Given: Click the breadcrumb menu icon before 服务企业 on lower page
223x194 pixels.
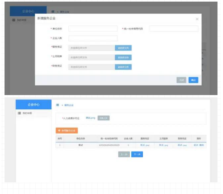Looking at the screenshot, I should point(57,105).
